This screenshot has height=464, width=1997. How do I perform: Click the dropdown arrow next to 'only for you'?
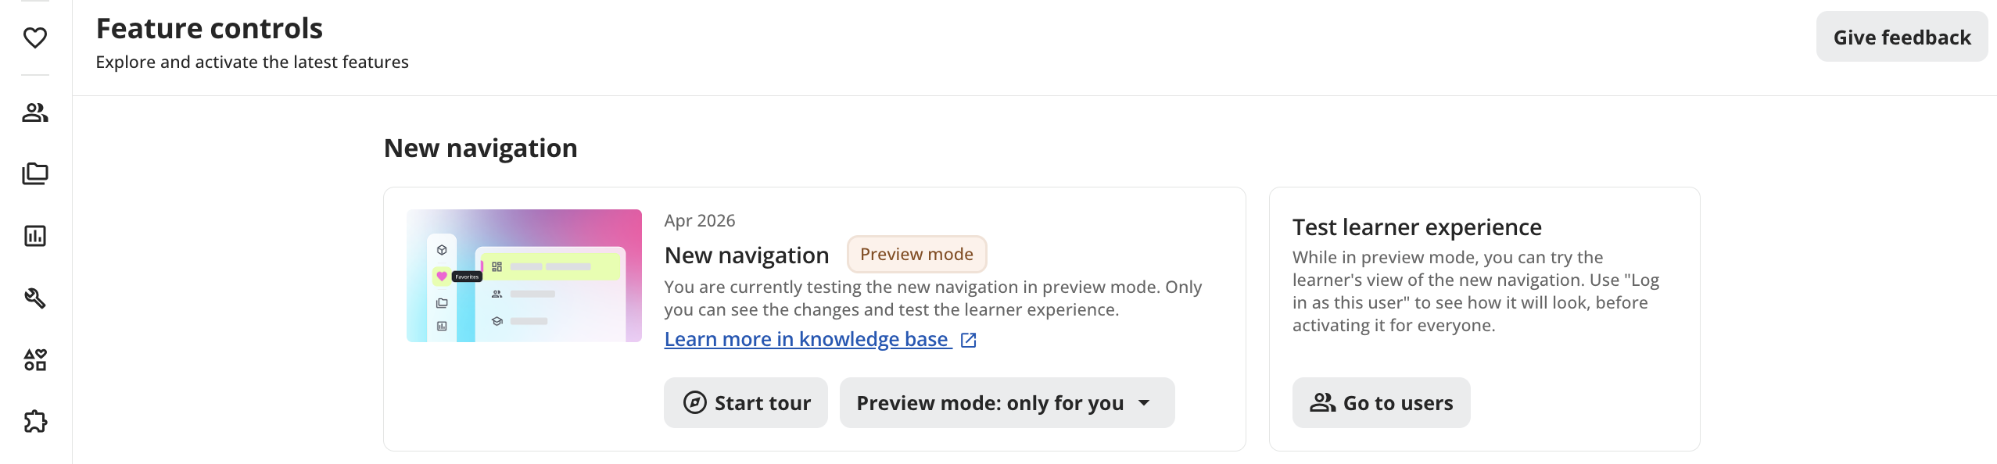[1144, 403]
